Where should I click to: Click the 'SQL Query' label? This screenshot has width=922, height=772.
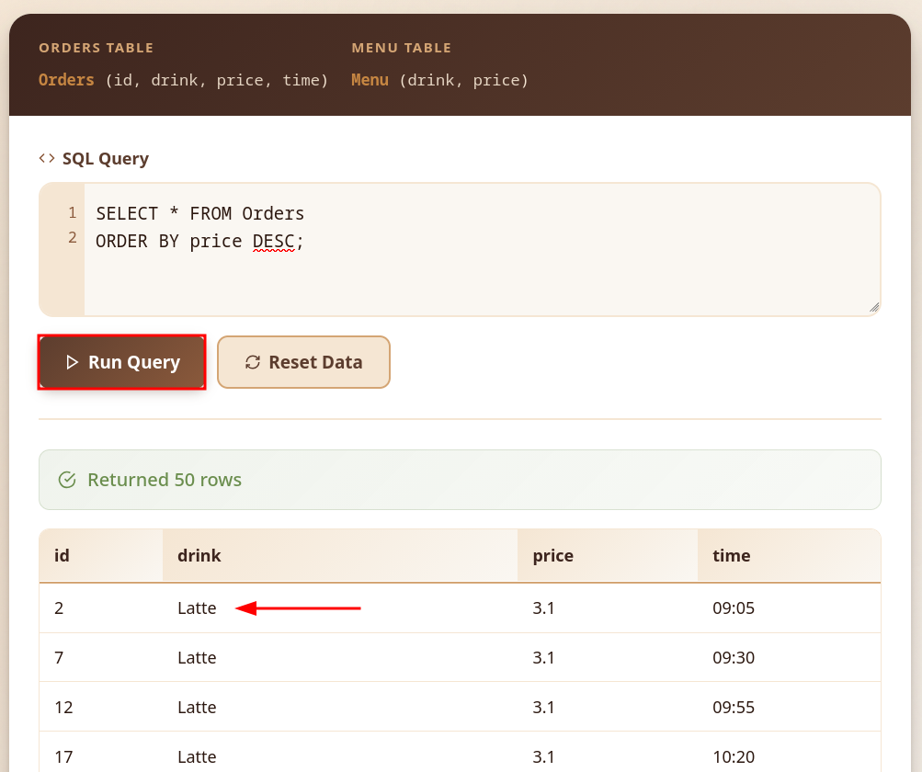106,159
